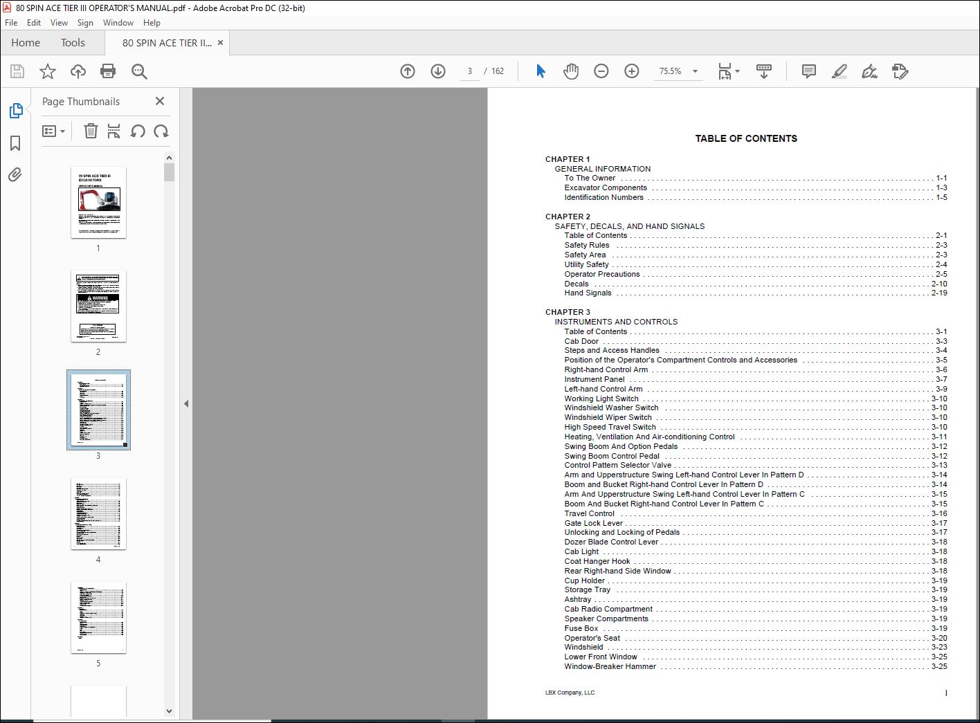
Task: Click the 'CHAPTER 3' heading text
Action: click(x=568, y=312)
